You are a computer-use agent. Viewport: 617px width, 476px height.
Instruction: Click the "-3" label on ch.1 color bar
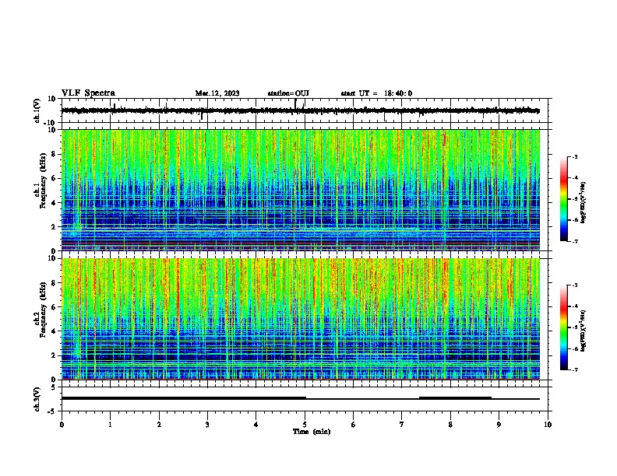click(x=574, y=156)
